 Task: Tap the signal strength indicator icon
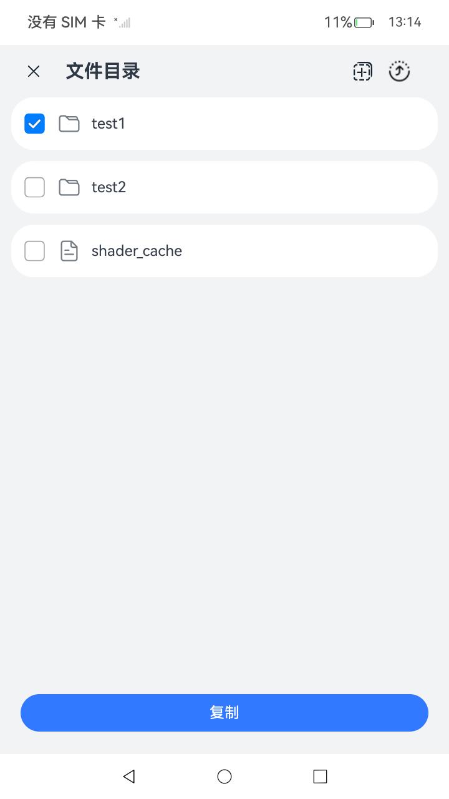pyautogui.click(x=123, y=22)
